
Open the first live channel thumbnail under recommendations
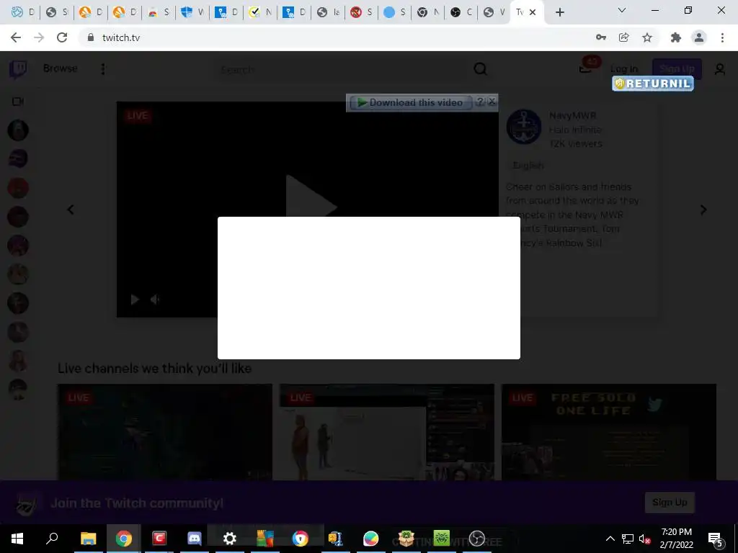click(x=165, y=432)
